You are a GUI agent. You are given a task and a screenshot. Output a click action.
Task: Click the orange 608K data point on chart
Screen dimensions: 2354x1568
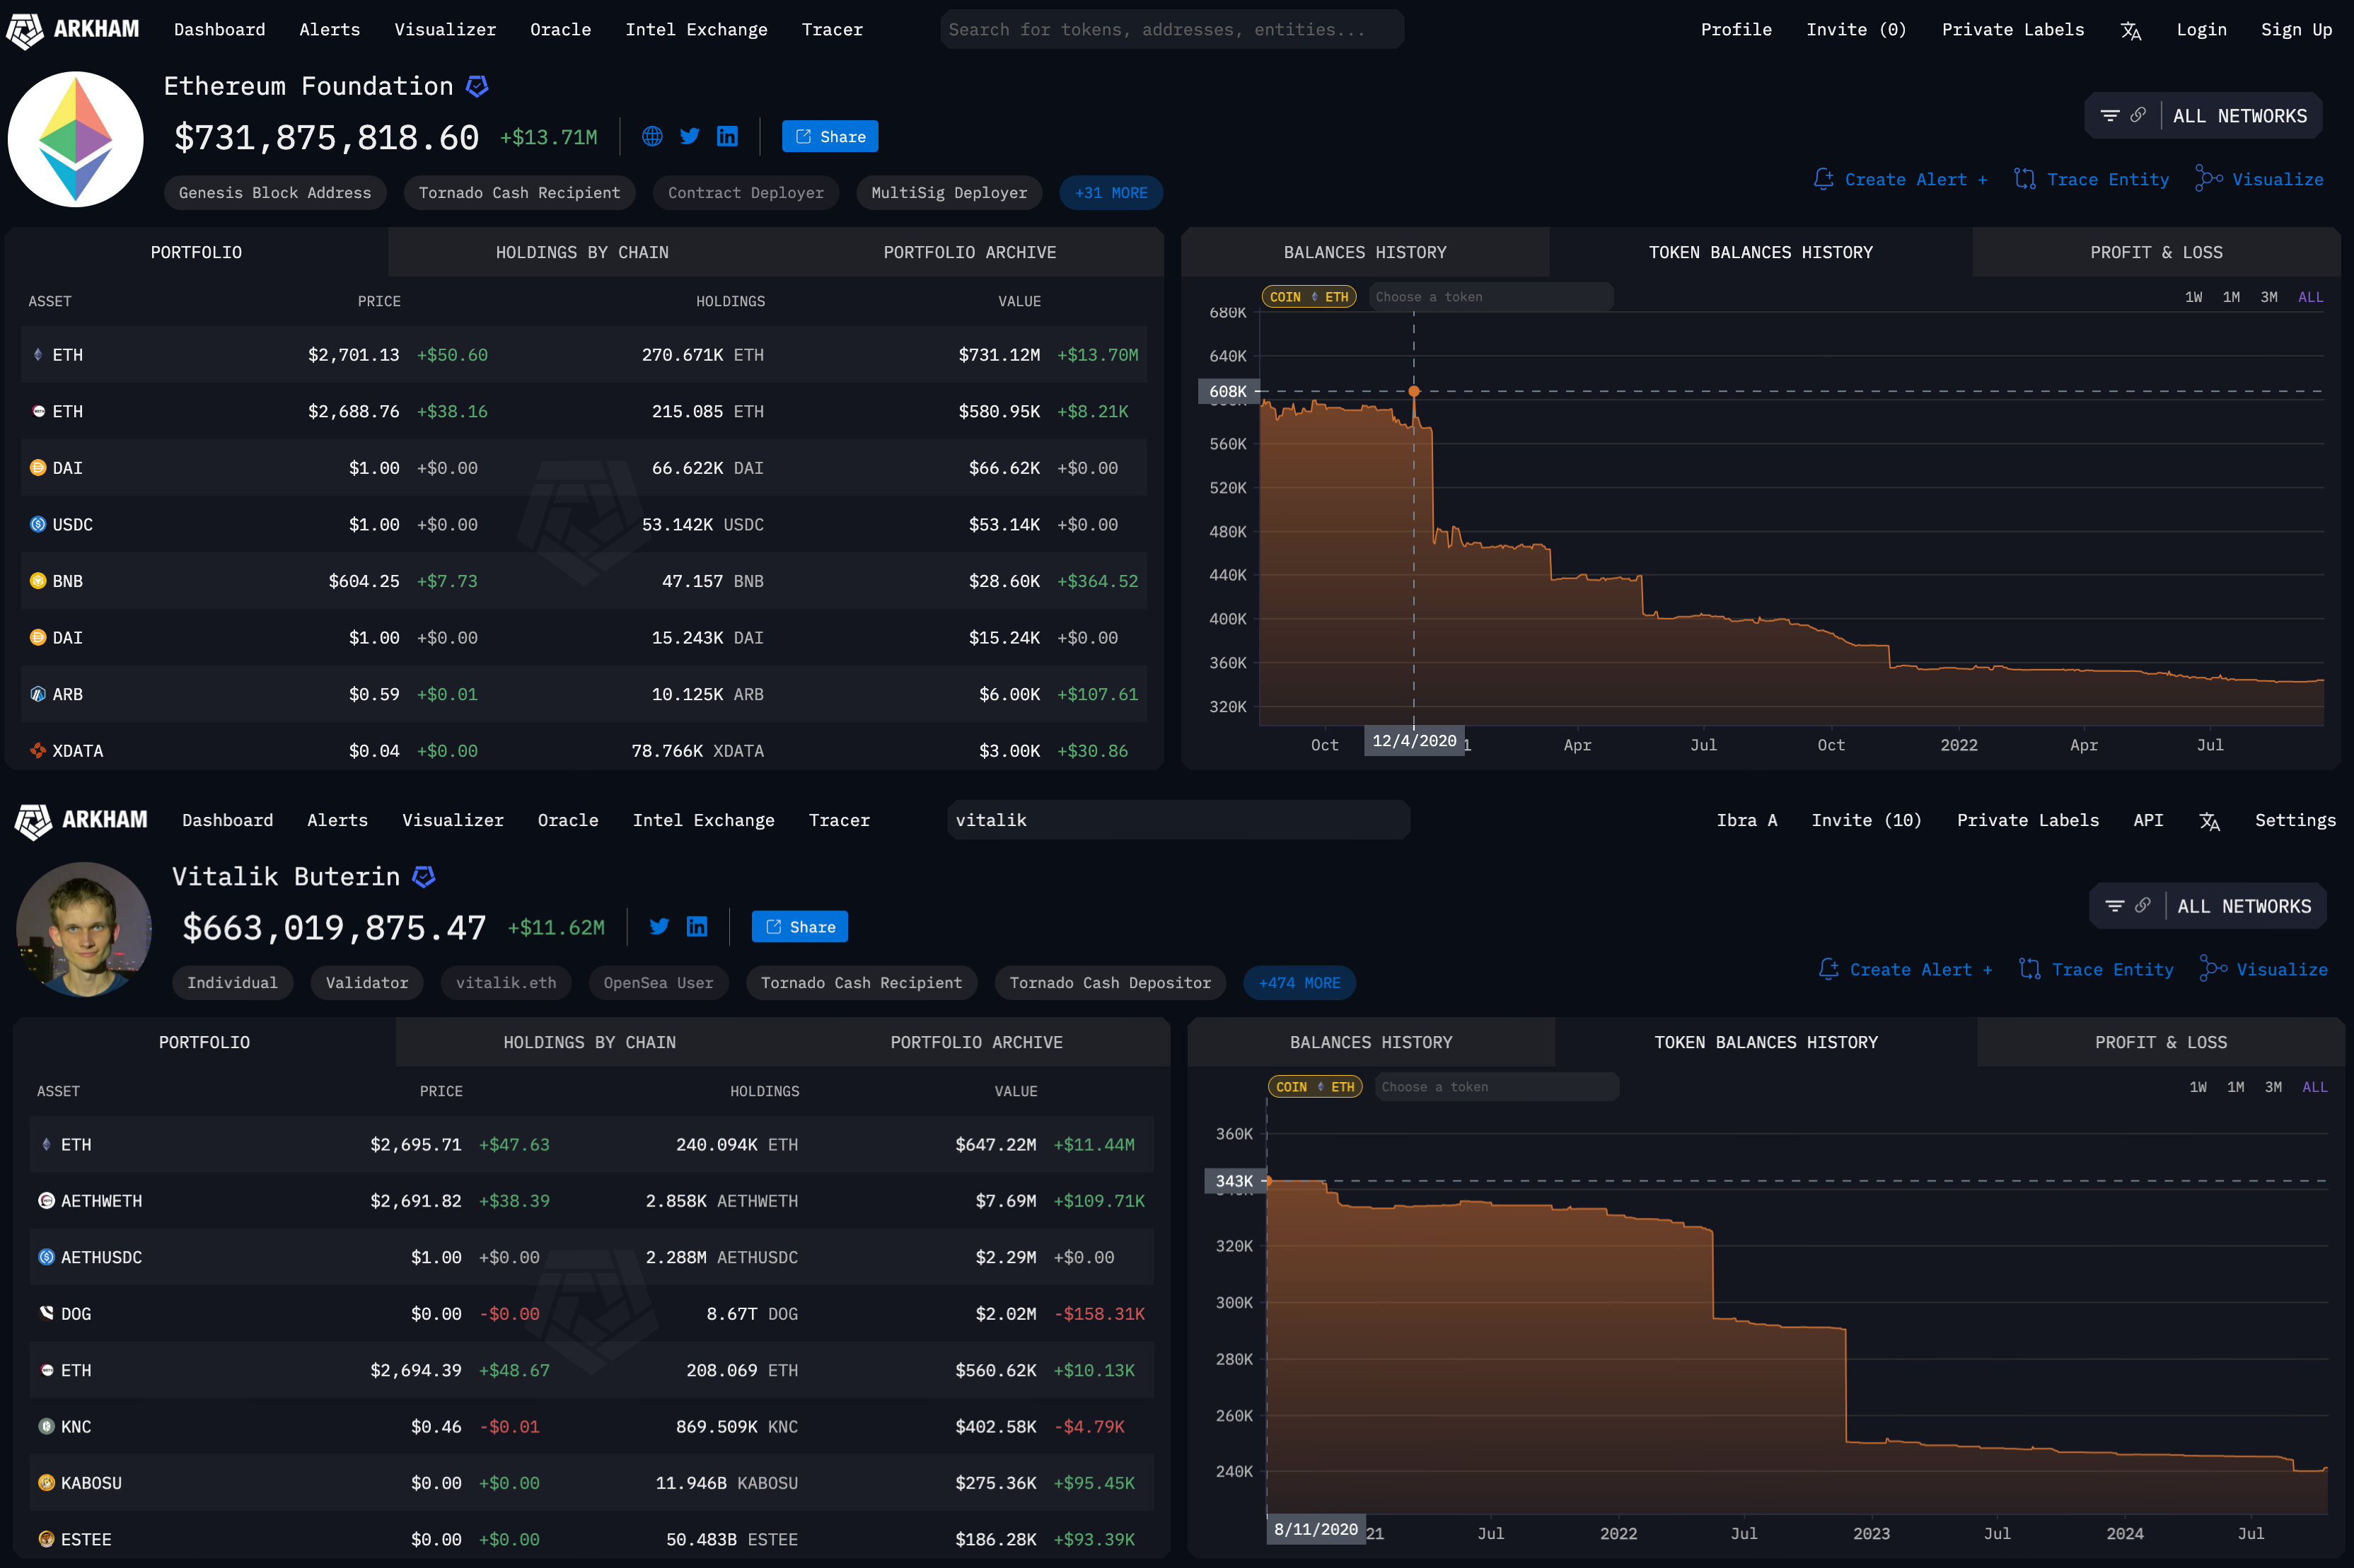coord(1414,391)
